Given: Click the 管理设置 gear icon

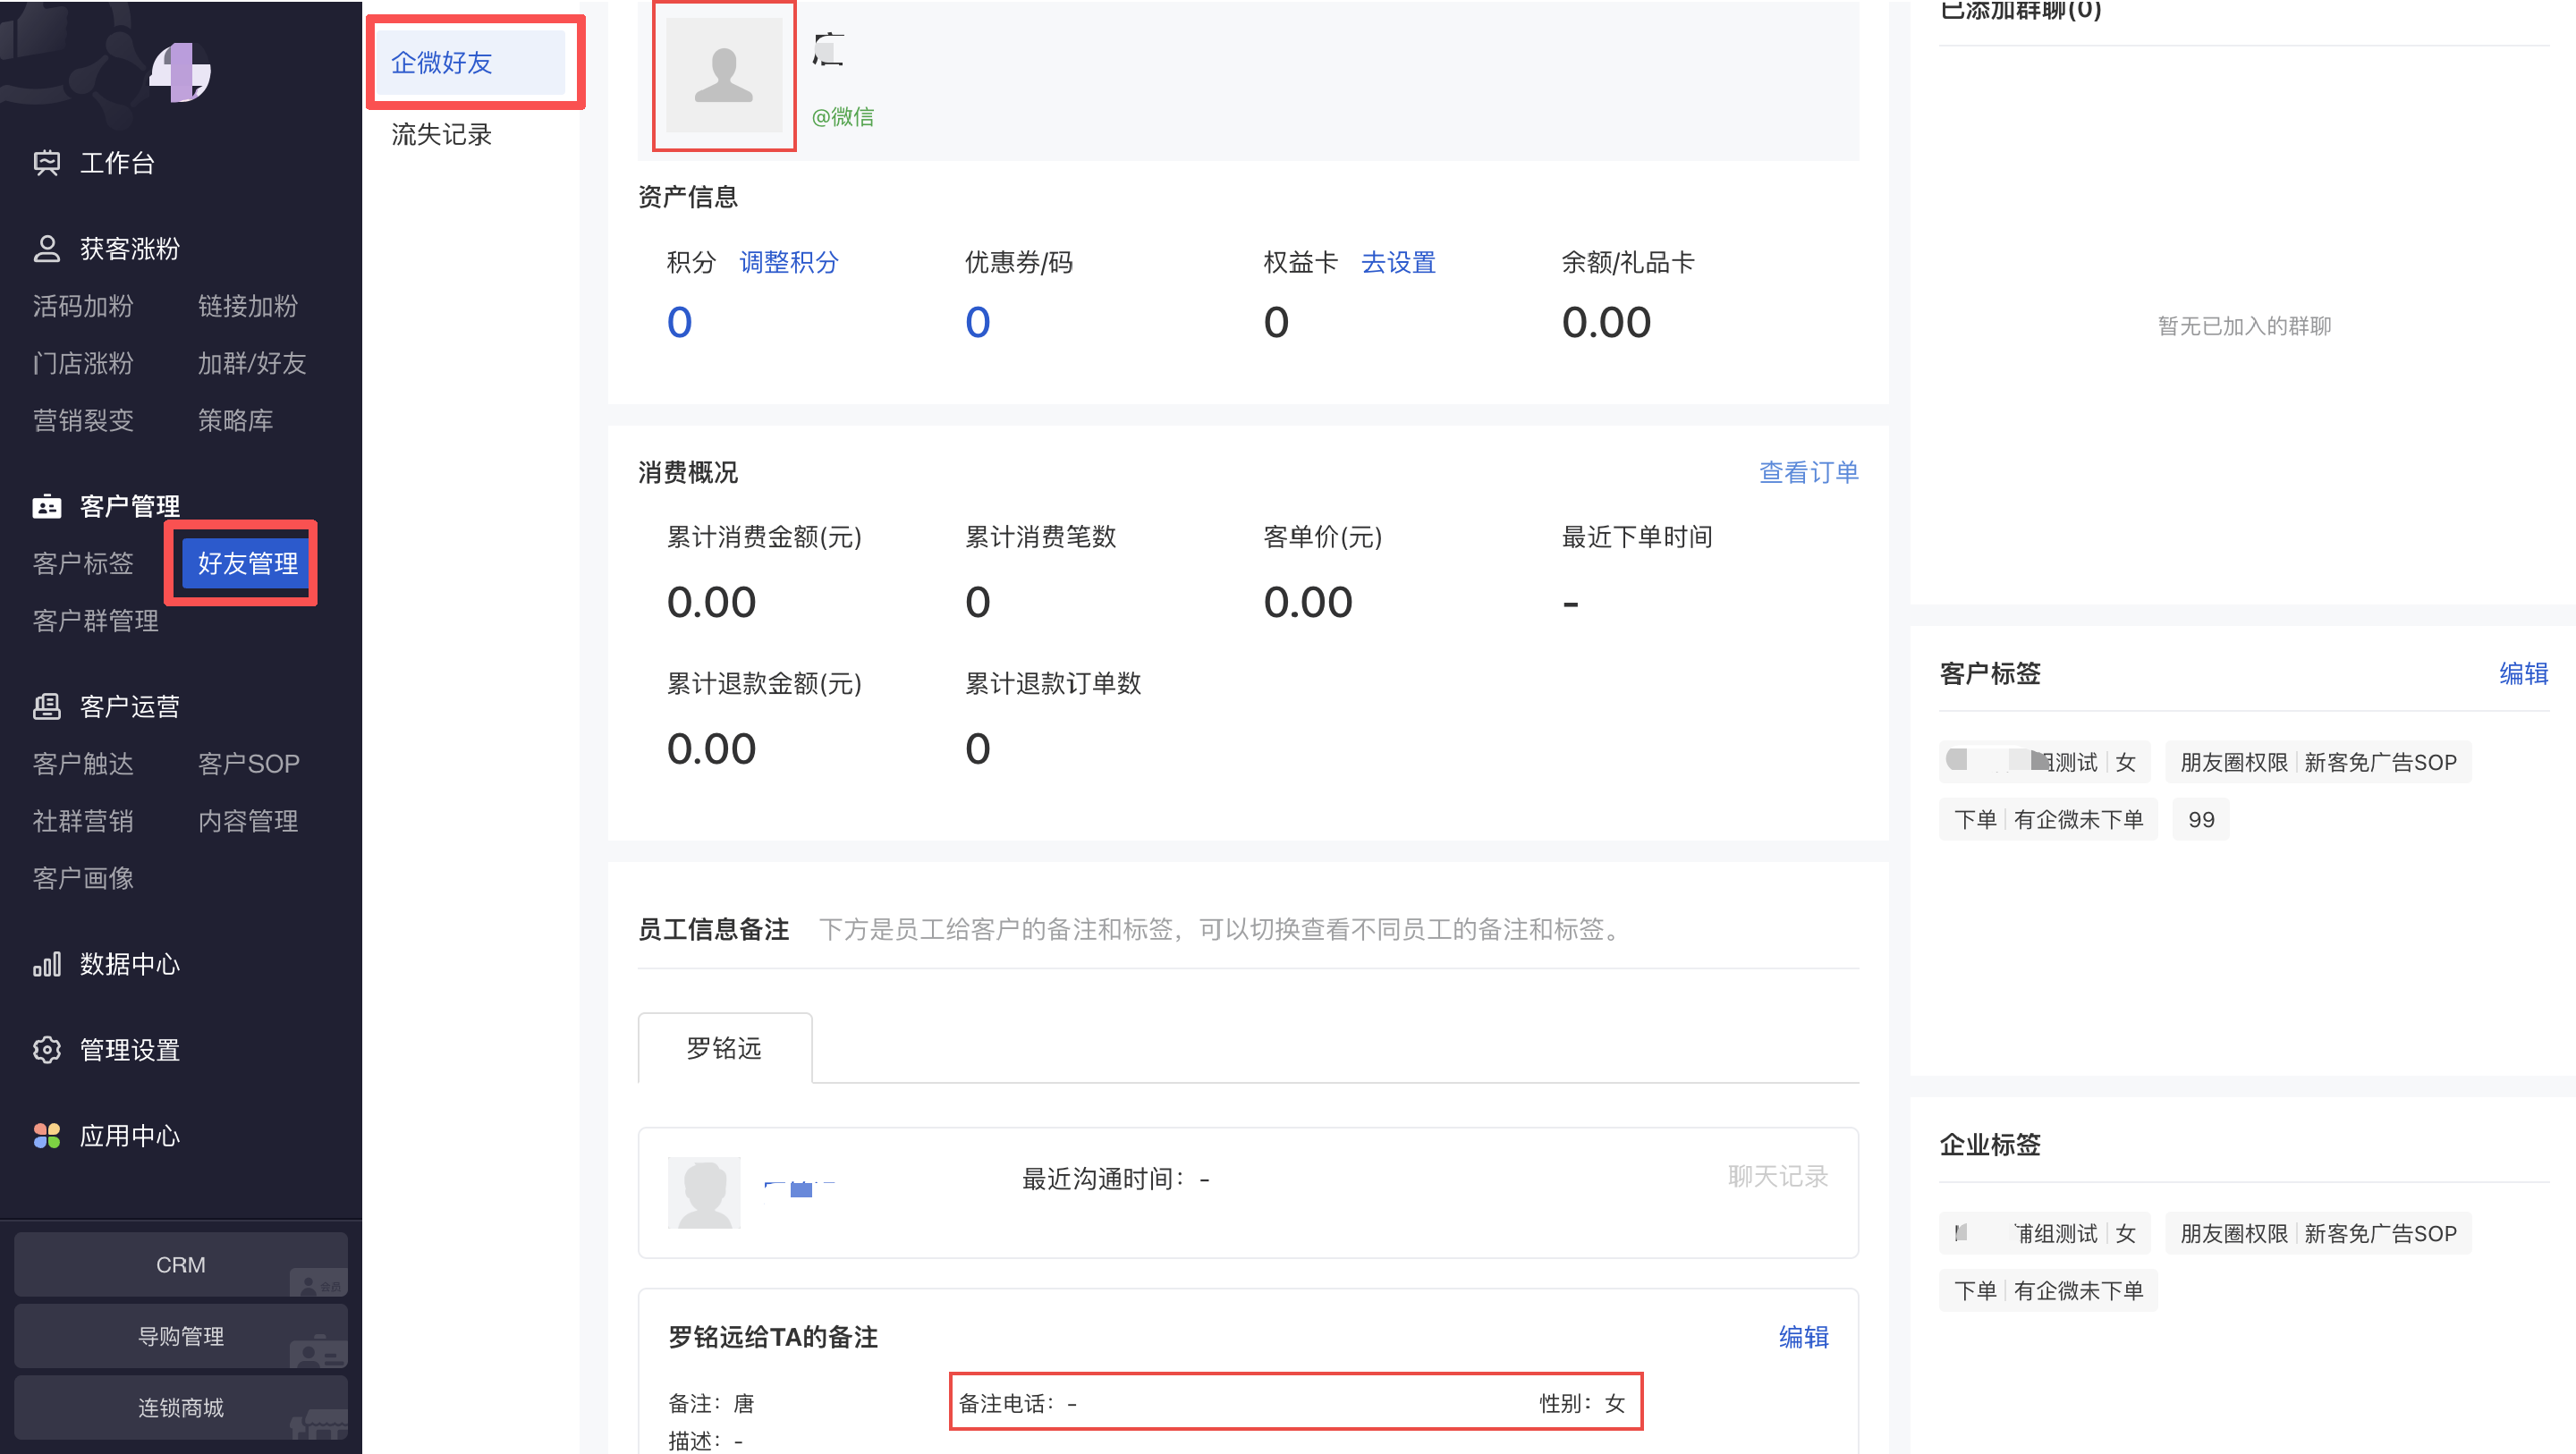Looking at the screenshot, I should [46, 1050].
